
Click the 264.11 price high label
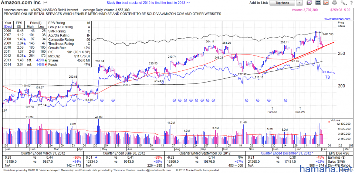[x=210, y=42]
